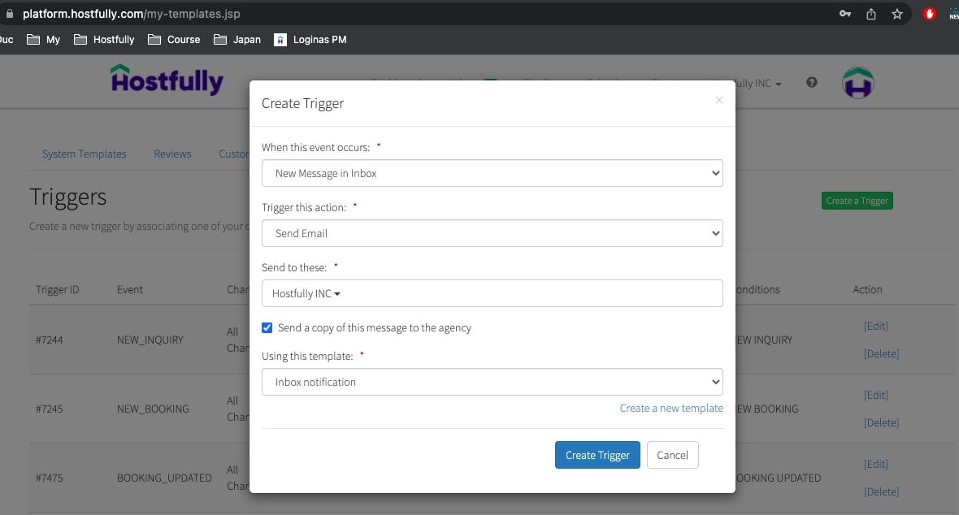Open the Inbox notification template dropdown
This screenshot has height=515, width=959.
[491, 382]
